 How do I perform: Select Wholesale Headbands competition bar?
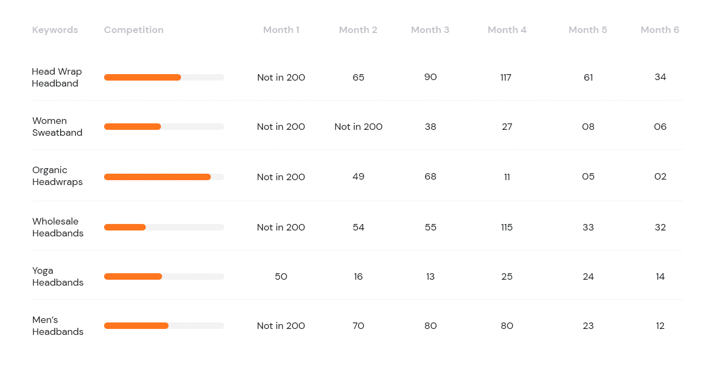164,227
